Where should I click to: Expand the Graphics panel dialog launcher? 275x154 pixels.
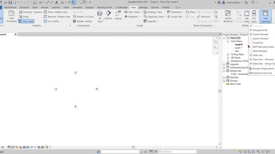pyautogui.click(x=70, y=26)
